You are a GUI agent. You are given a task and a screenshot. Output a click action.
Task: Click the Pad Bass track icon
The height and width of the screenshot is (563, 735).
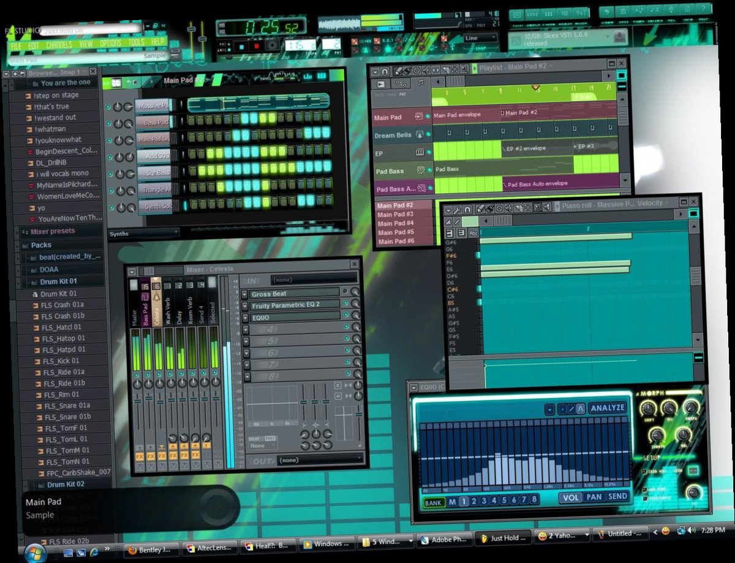coord(421,170)
